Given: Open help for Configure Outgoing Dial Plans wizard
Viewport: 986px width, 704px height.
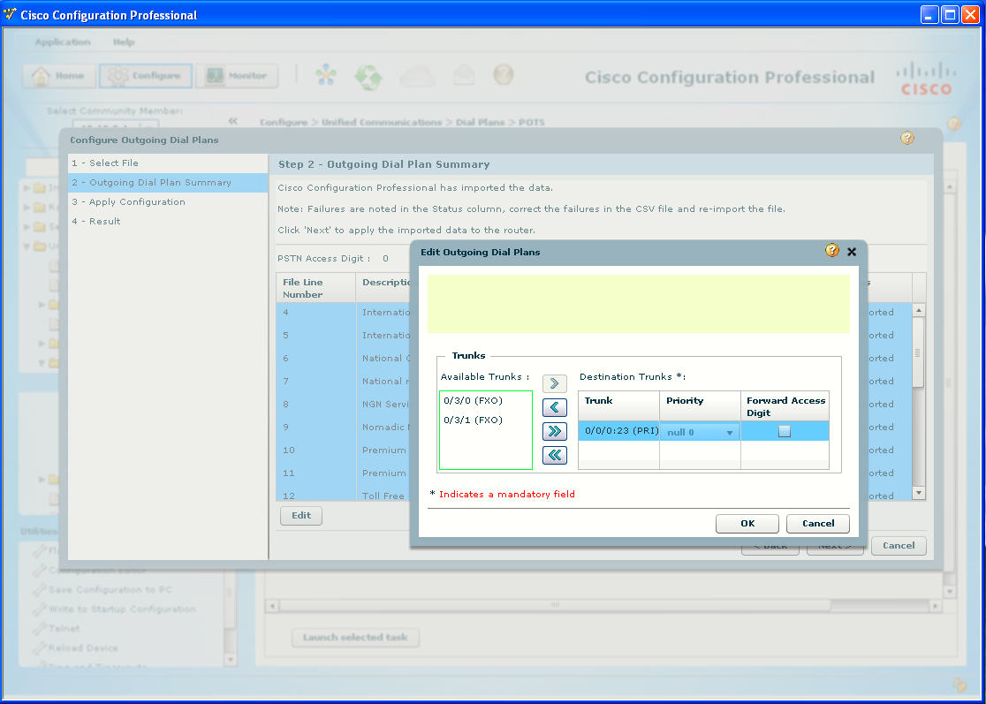Looking at the screenshot, I should (906, 139).
